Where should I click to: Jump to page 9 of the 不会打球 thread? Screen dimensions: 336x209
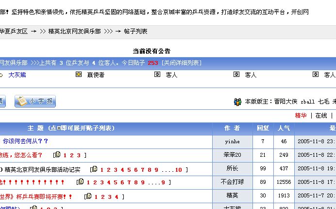163,183
